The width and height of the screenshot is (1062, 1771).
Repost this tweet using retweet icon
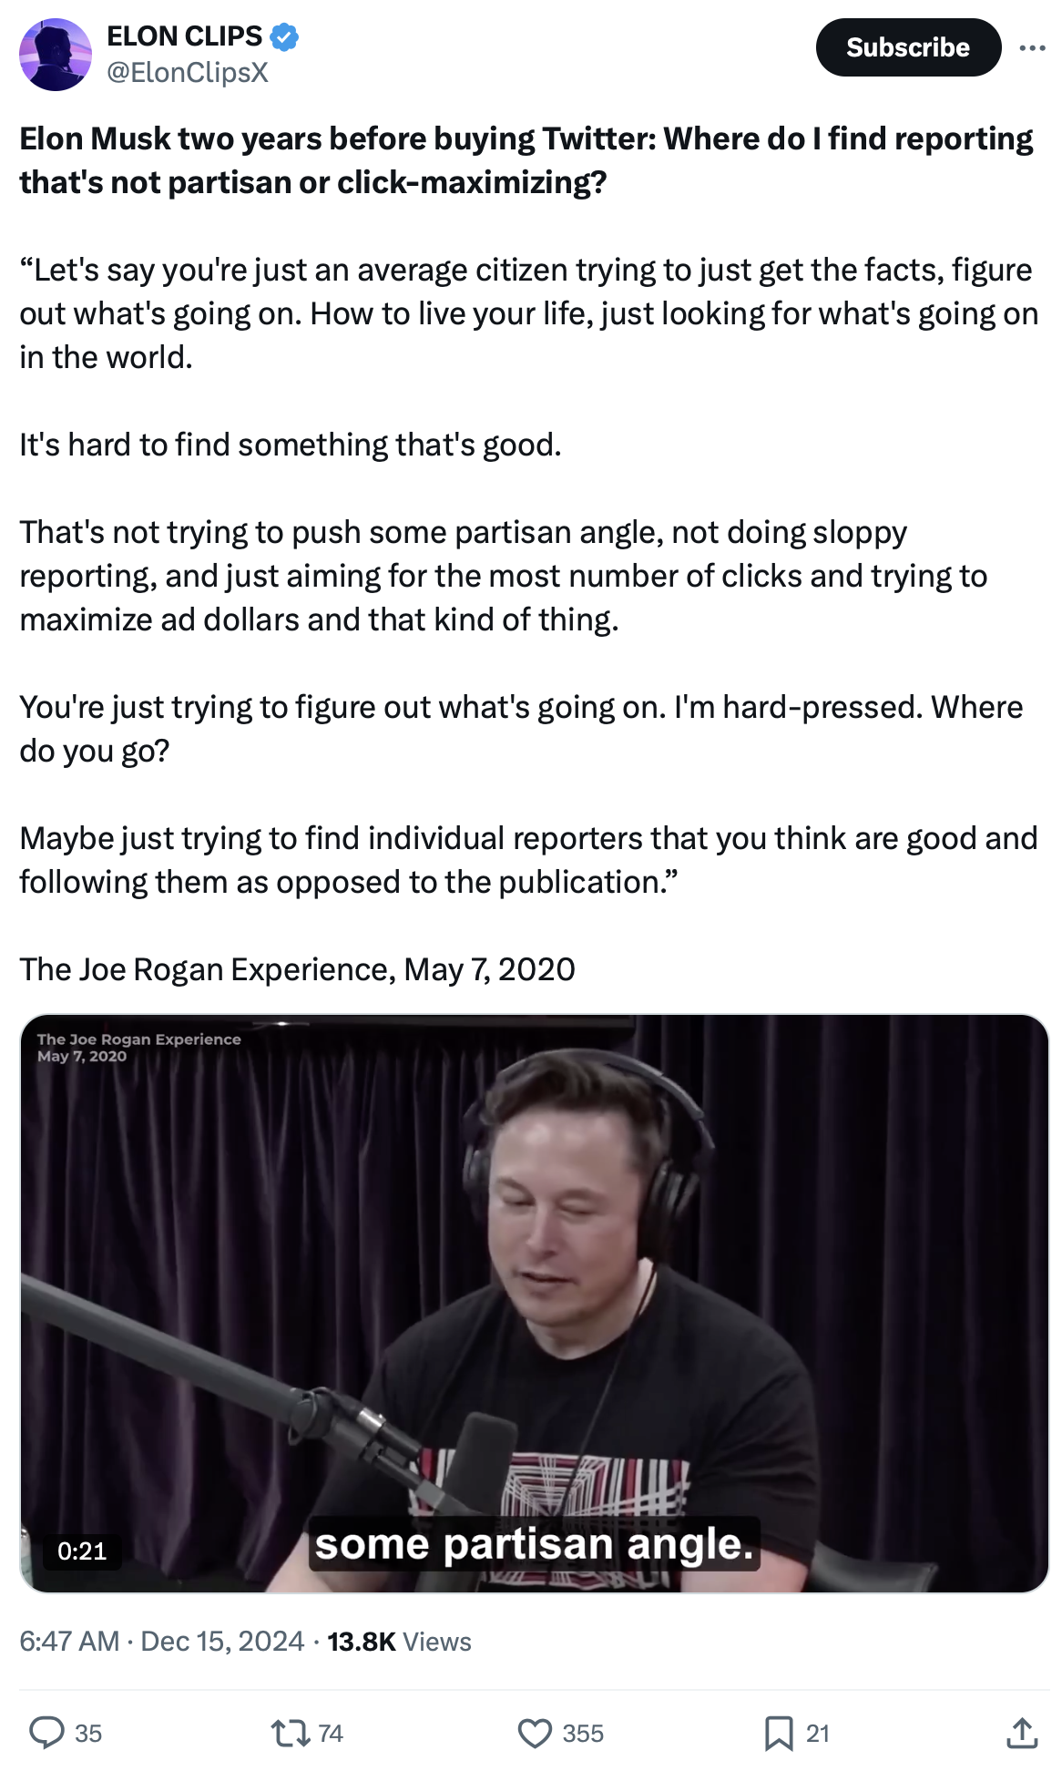point(291,1732)
